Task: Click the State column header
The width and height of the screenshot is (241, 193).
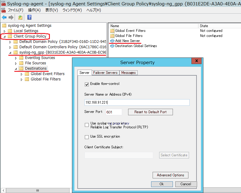Action: tap(219, 26)
